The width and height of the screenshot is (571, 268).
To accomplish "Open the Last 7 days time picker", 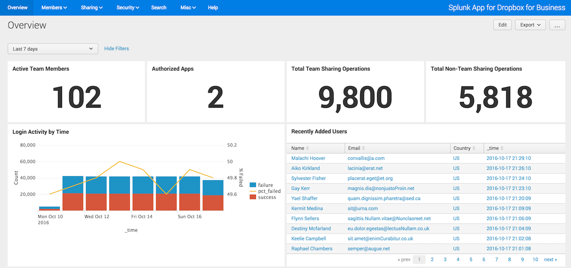I will [x=53, y=49].
